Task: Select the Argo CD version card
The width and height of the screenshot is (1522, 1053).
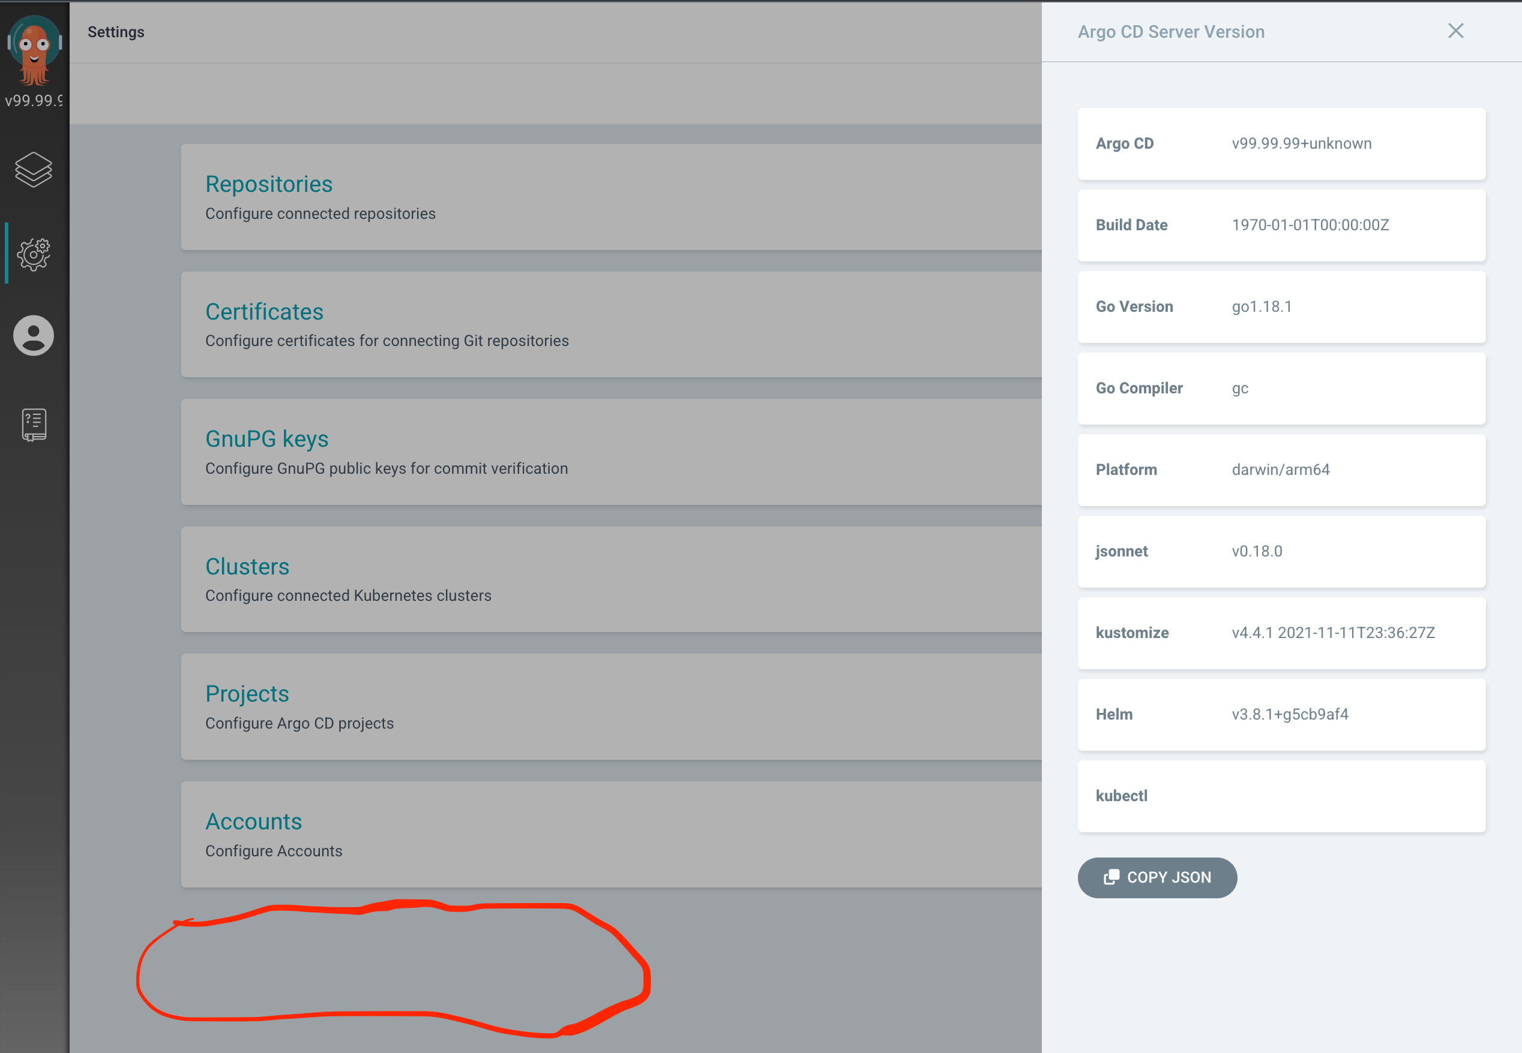Action: click(x=1281, y=143)
